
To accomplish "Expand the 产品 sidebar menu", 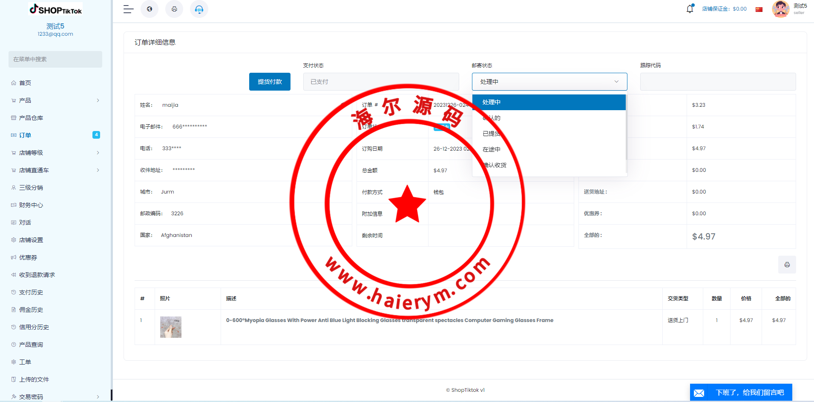I will [55, 100].
